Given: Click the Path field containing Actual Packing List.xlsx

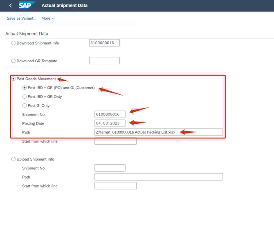Looking at the screenshot, I should (x=158, y=132).
